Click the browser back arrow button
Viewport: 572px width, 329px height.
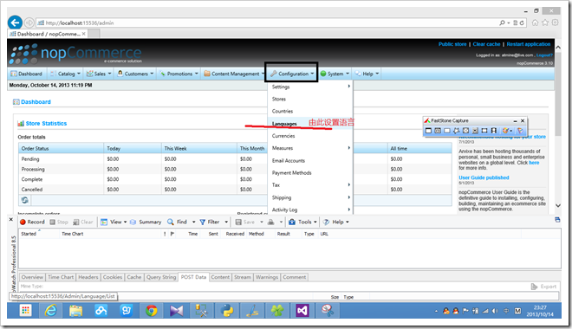point(15,23)
